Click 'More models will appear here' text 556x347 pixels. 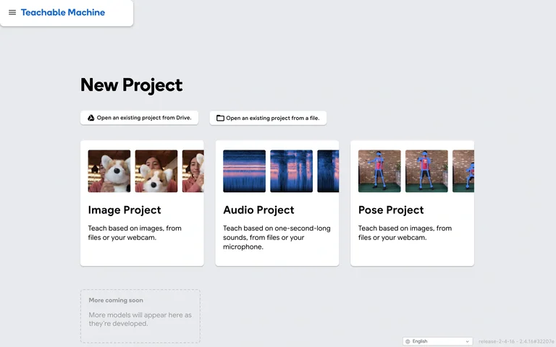pos(140,319)
